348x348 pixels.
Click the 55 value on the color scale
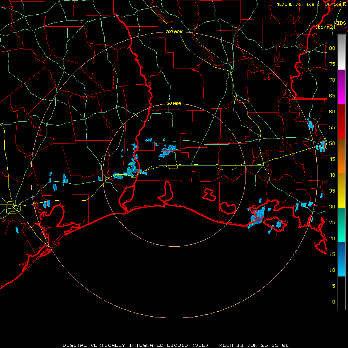332,128
